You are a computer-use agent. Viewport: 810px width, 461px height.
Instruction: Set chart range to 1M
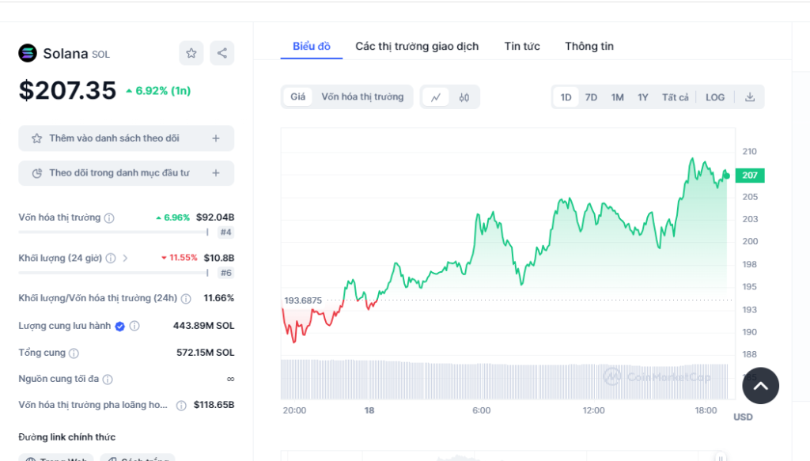click(617, 97)
